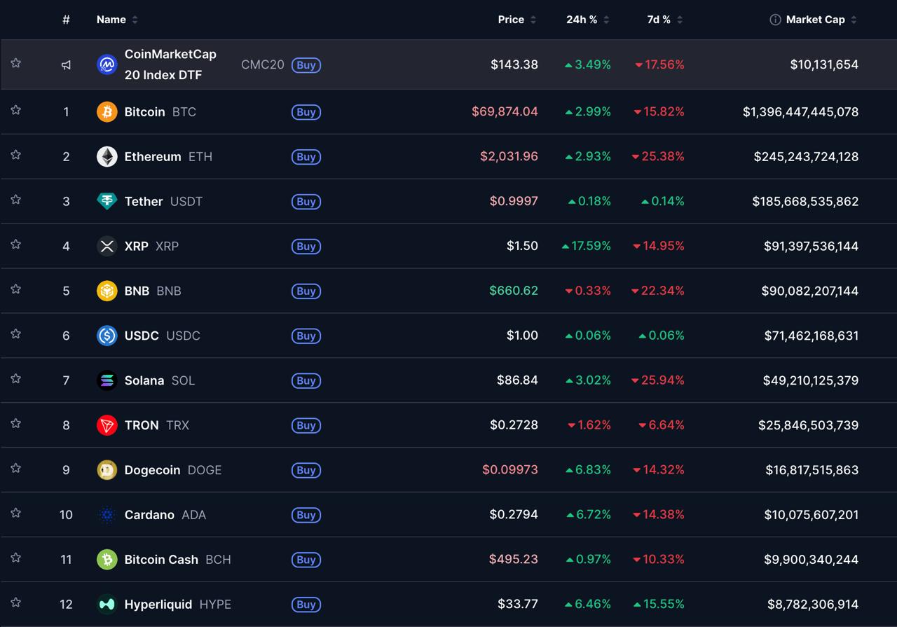Click the Bitcoin coin logo icon

[x=107, y=112]
